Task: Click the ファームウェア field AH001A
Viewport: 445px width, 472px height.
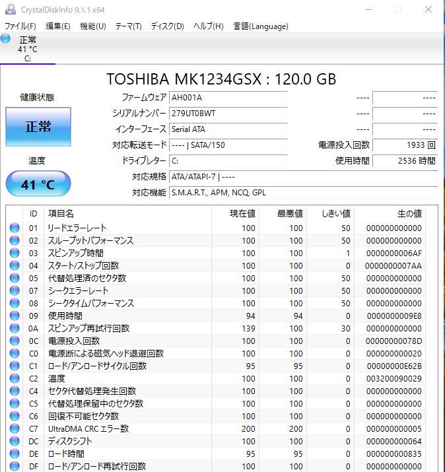Action: tap(228, 98)
